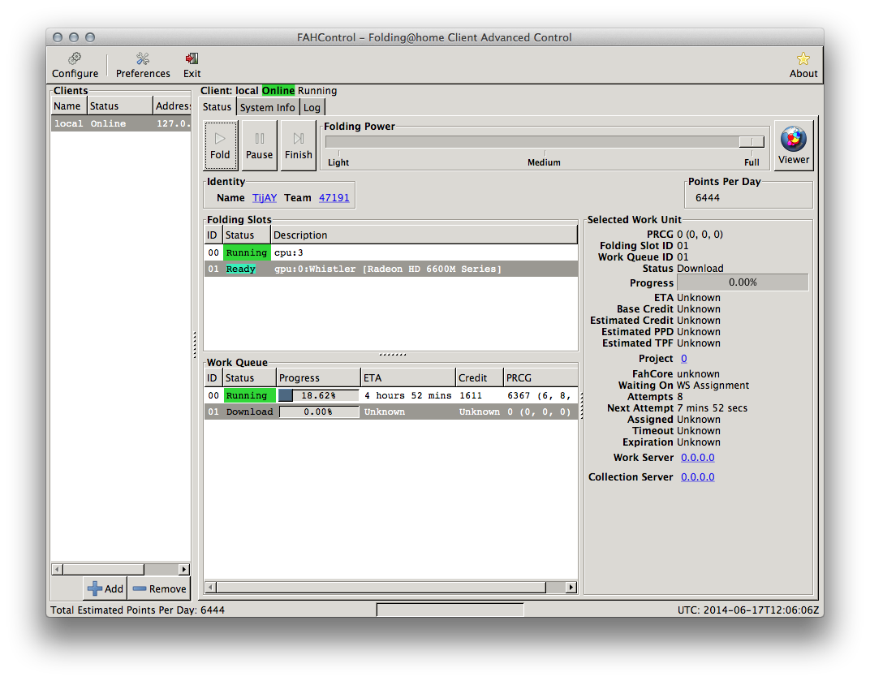The width and height of the screenshot is (870, 681).
Task: Click the Work Queue ID column header
Action: 213,377
